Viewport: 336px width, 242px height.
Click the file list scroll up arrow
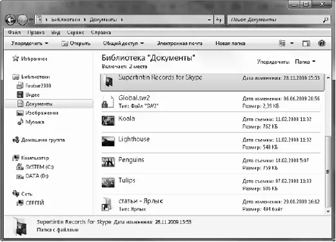[328, 78]
